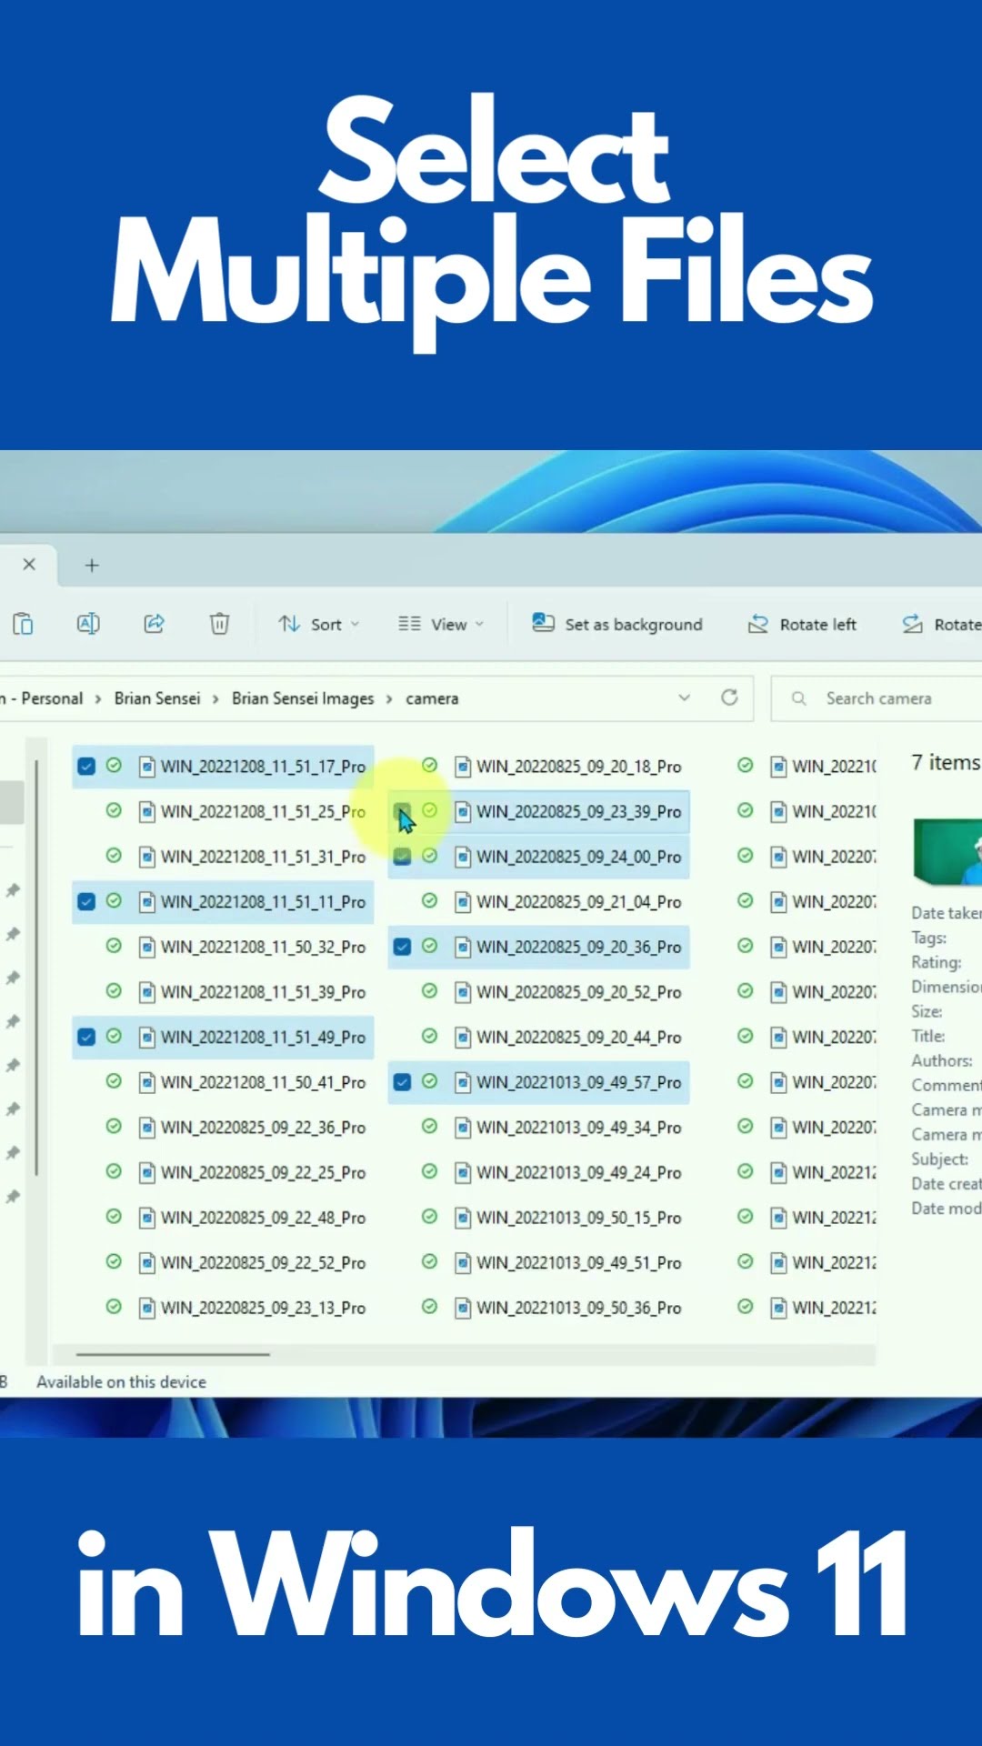The image size is (982, 1746).
Task: Click sync status icon of WIN_20221013_09_50_36_Pro
Action: click(429, 1307)
